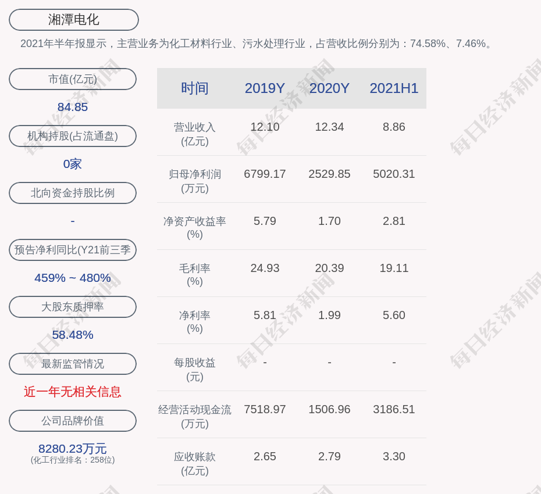Viewport: 541px width, 494px height.
Task: Click the net margin value 5.60
Action: tap(394, 315)
